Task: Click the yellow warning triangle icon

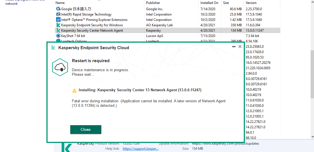Action: tap(74, 90)
